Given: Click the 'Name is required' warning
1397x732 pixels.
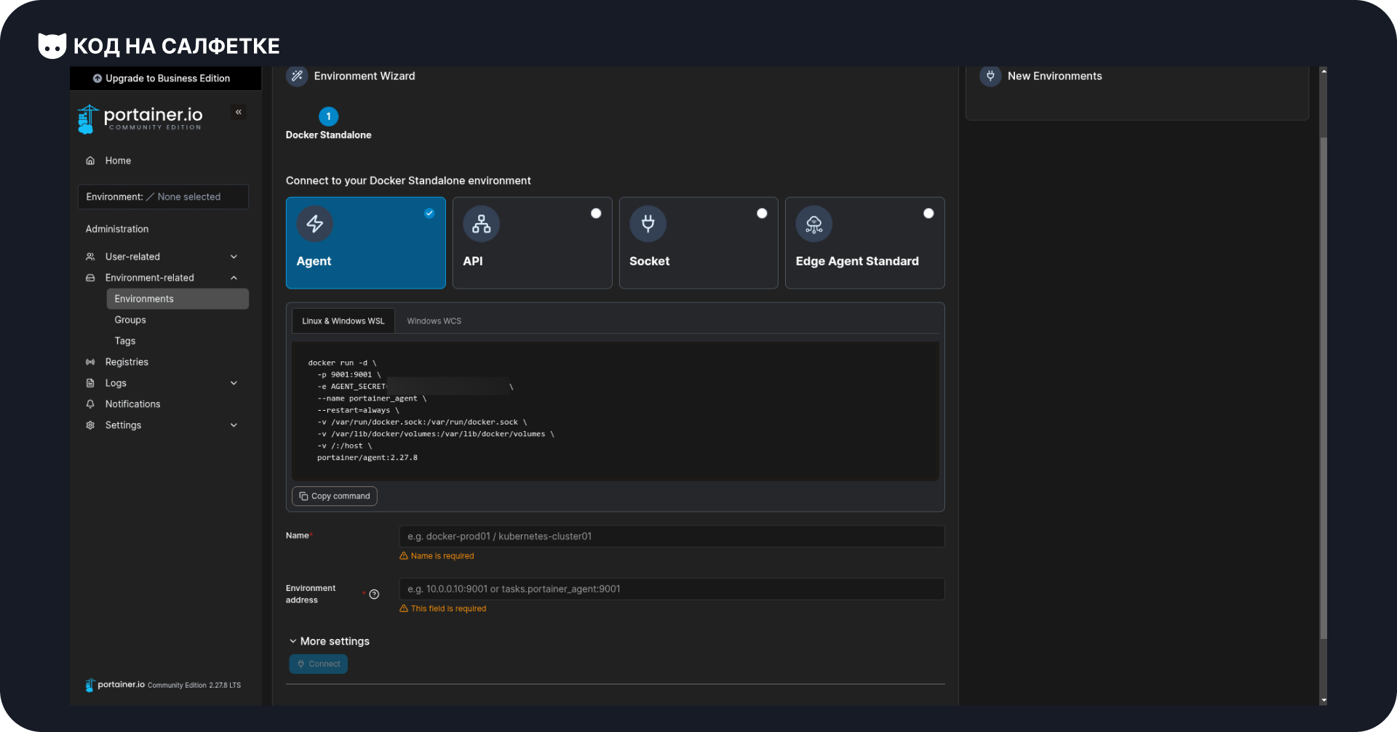Looking at the screenshot, I should pyautogui.click(x=437, y=556).
